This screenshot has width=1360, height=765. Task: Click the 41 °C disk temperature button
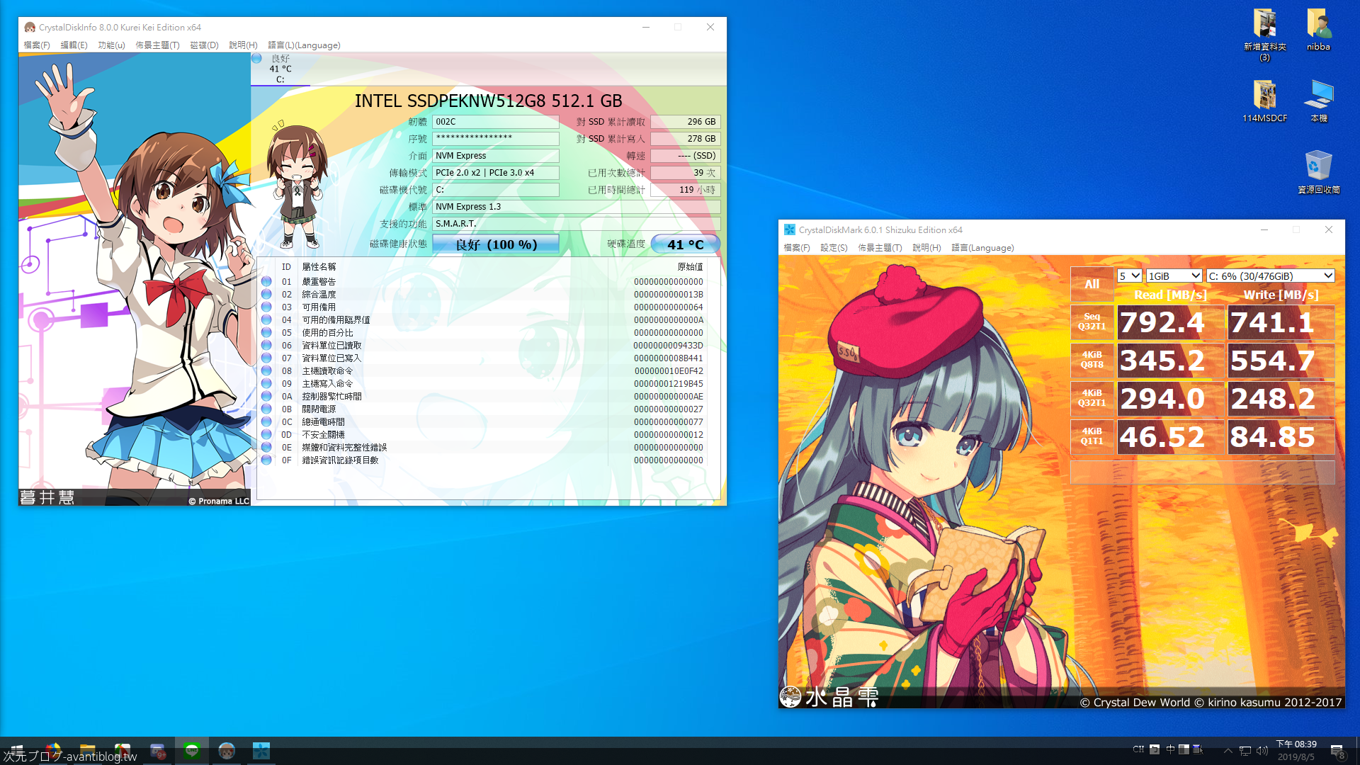click(685, 244)
